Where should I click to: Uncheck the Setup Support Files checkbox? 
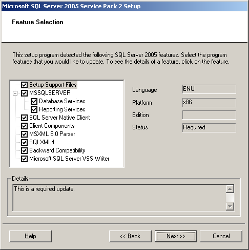point(24,85)
